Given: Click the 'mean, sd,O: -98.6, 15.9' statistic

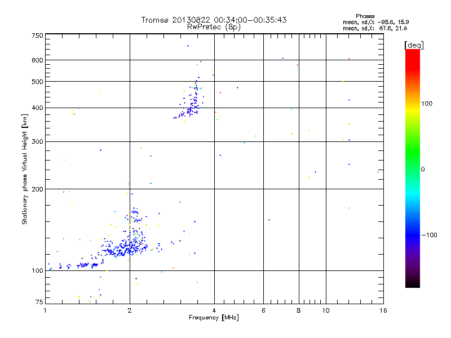Looking at the screenshot, I should click(375, 22).
